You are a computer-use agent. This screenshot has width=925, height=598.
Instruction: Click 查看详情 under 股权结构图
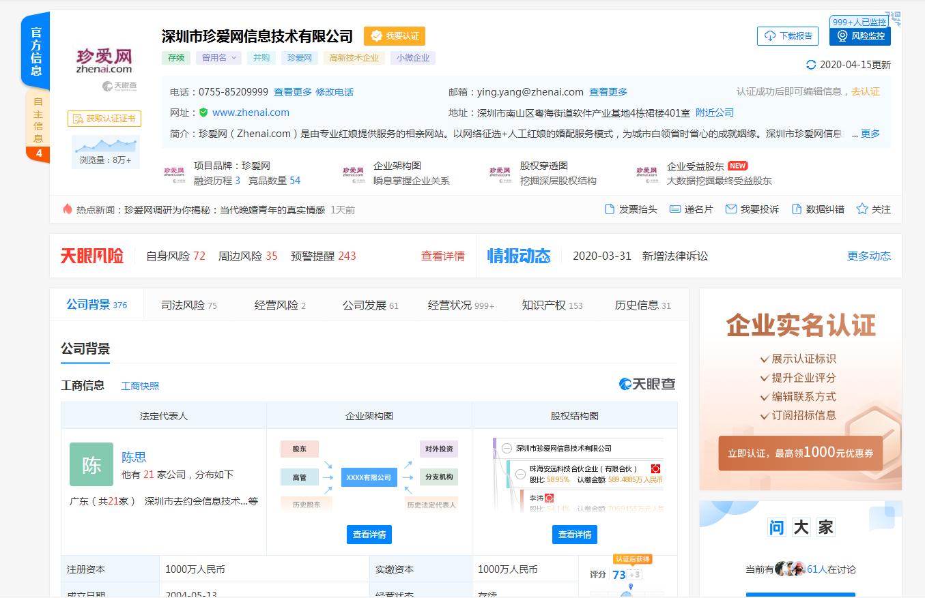574,535
